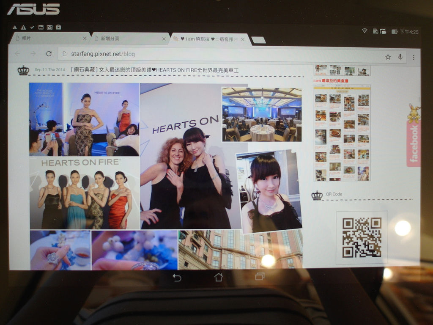Viewport: 433px width, 325px height.
Task: Click the Sep 11 Thu 2014 date
Action: 50,70
